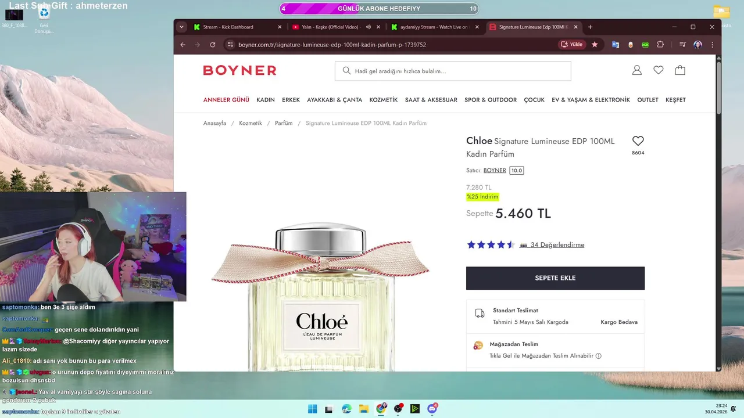Open the OUTLET menu
Viewport: 744px width, 418px height.
[648, 100]
